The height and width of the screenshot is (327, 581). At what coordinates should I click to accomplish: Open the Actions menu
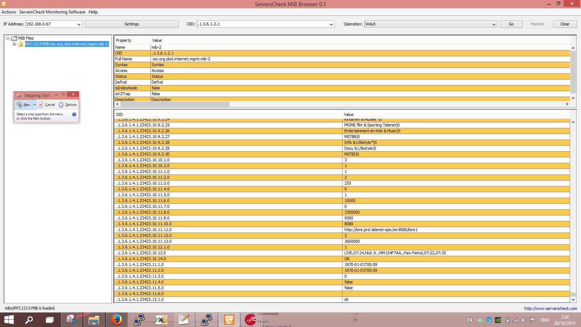click(x=9, y=12)
